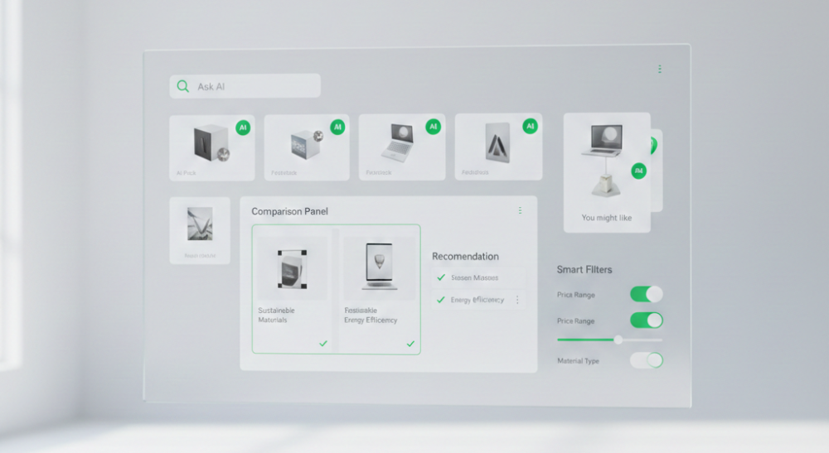Click the AI badge on the A-logo product card
The image size is (829, 453).
pyautogui.click(x=530, y=126)
